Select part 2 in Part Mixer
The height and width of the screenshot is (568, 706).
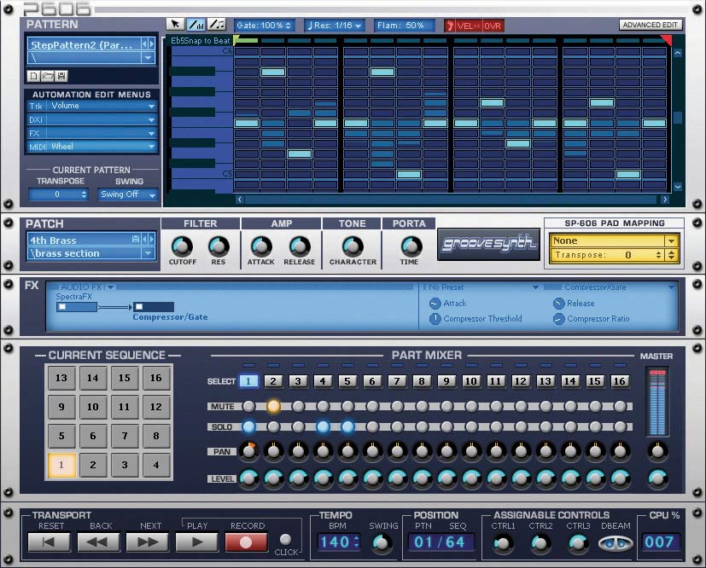pos(273,381)
